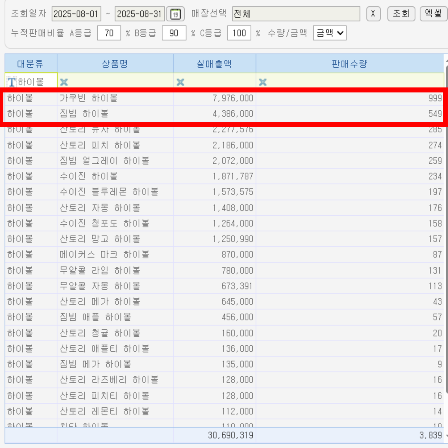Click the sales amount 4,386,000
448x448 pixels.
[233, 114]
